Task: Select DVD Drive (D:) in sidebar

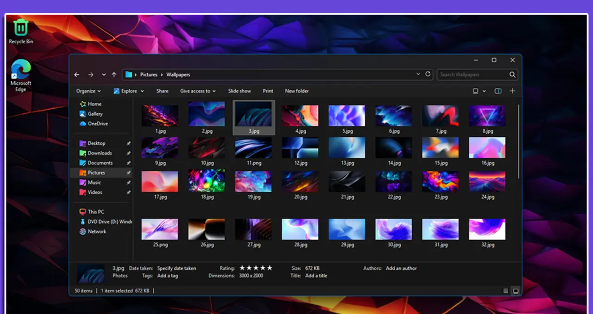Action: (106, 222)
